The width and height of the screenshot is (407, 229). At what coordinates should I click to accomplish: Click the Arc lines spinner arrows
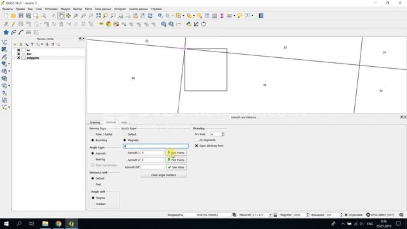click(x=223, y=134)
